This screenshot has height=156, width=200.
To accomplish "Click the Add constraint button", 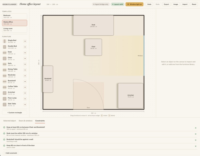I will coord(11,153).
